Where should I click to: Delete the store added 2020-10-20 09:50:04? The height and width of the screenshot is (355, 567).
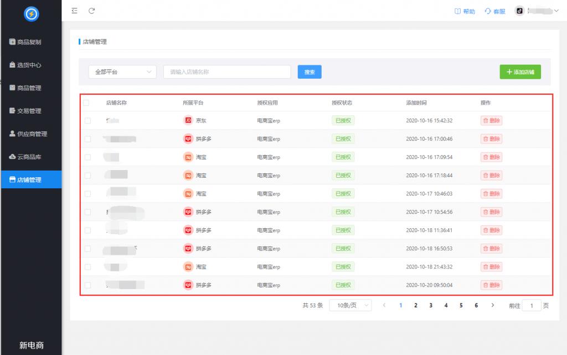(492, 285)
